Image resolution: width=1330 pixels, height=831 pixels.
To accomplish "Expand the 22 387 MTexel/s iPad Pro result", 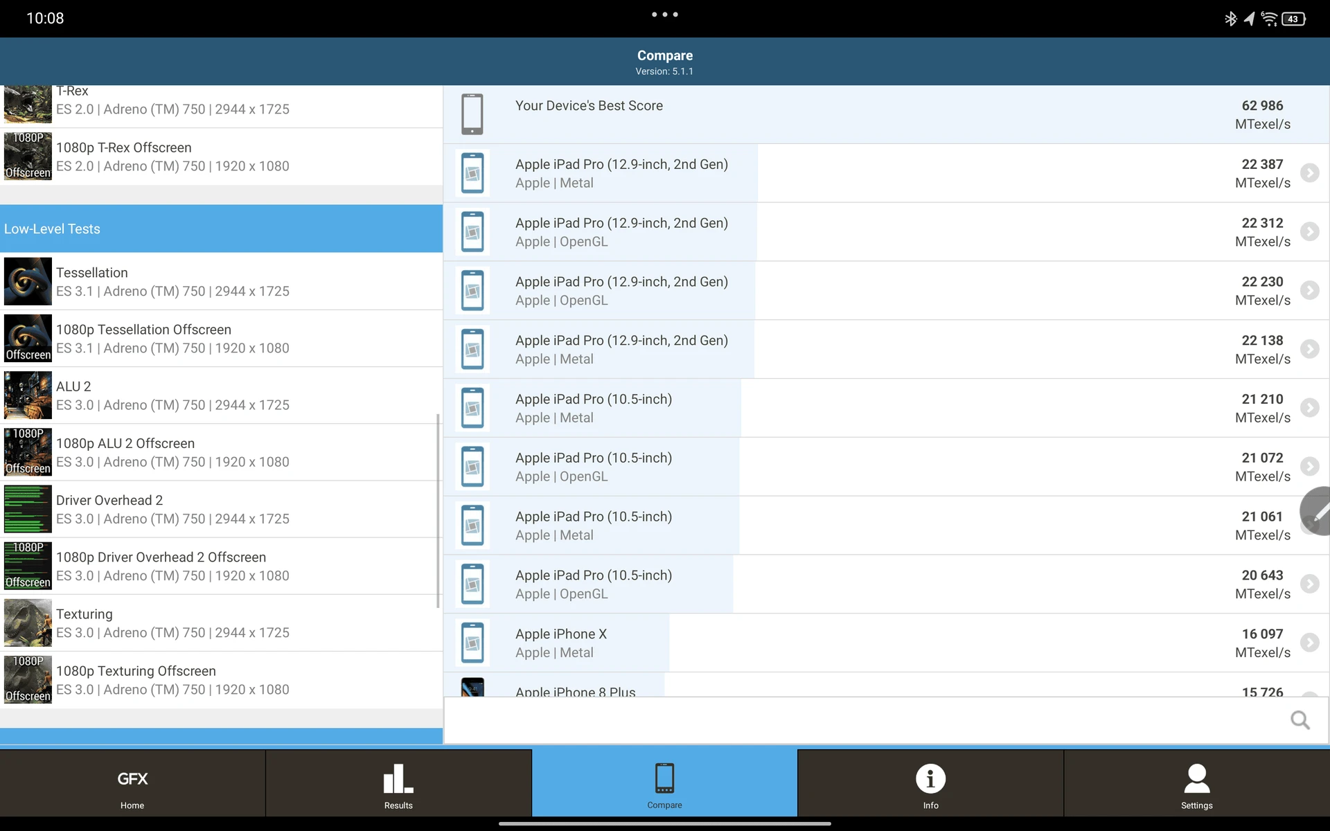I will point(1309,173).
